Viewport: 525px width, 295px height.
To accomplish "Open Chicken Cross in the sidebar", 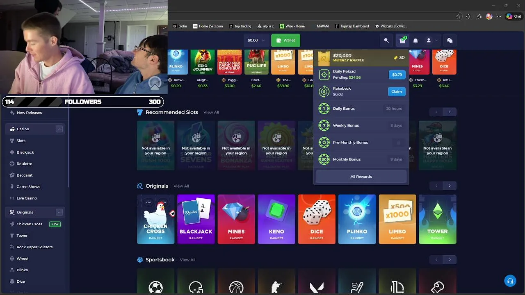I will click(35, 224).
